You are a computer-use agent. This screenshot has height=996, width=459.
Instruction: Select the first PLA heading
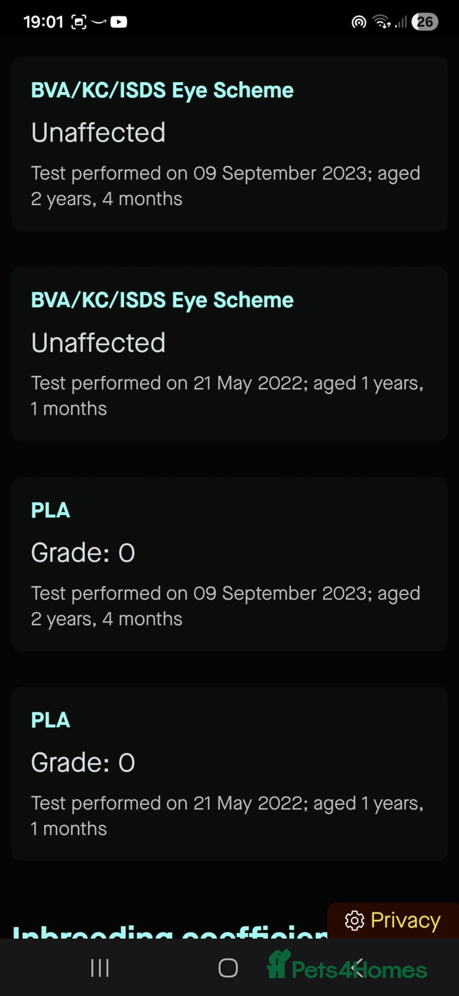[x=50, y=510]
